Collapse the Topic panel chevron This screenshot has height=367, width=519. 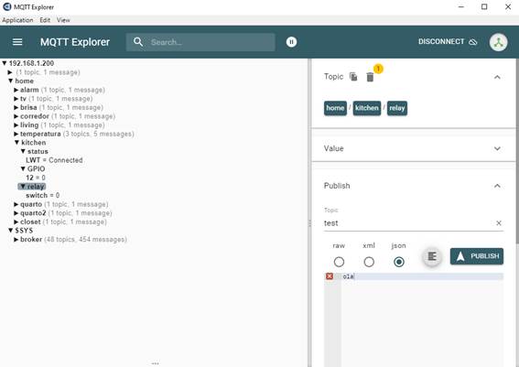pyautogui.click(x=497, y=77)
